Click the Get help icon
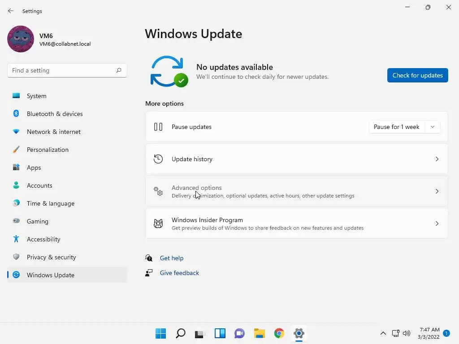 [149, 258]
